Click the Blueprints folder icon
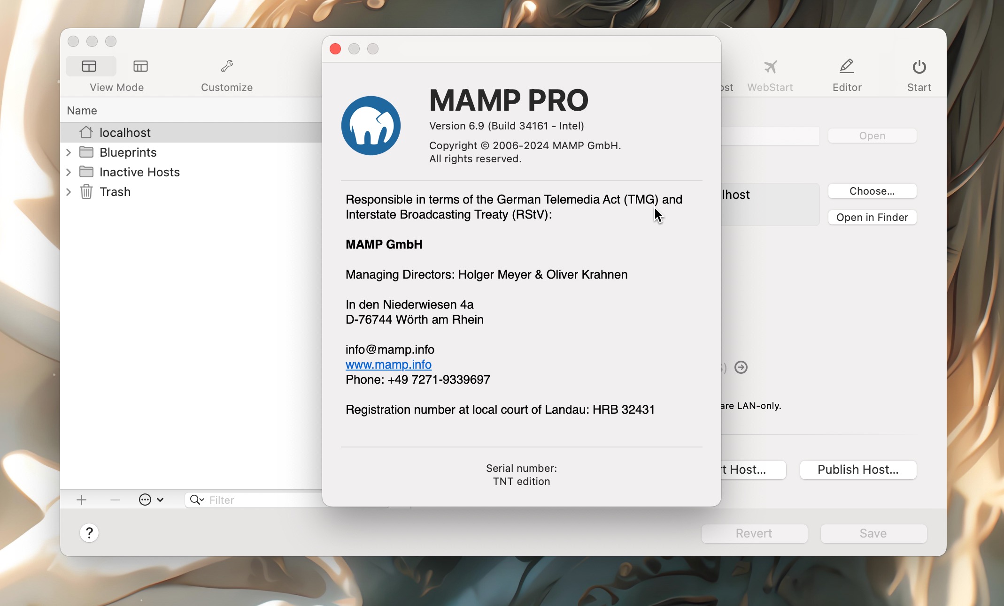Image resolution: width=1004 pixels, height=606 pixels. (x=86, y=152)
